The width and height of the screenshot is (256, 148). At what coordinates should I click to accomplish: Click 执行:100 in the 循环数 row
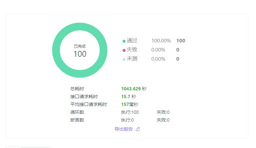tap(130, 112)
